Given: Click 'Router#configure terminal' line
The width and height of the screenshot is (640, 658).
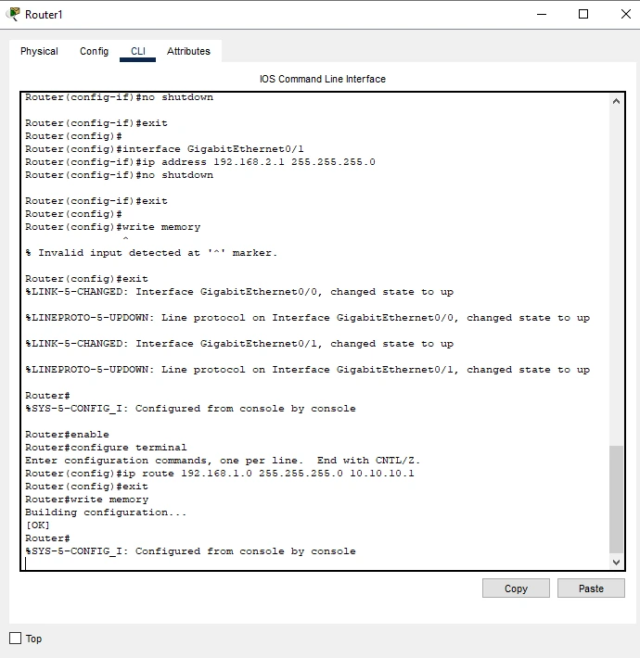Looking at the screenshot, I should click(x=106, y=448).
